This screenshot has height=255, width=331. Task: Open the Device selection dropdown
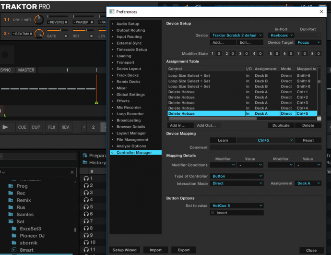pos(236,35)
